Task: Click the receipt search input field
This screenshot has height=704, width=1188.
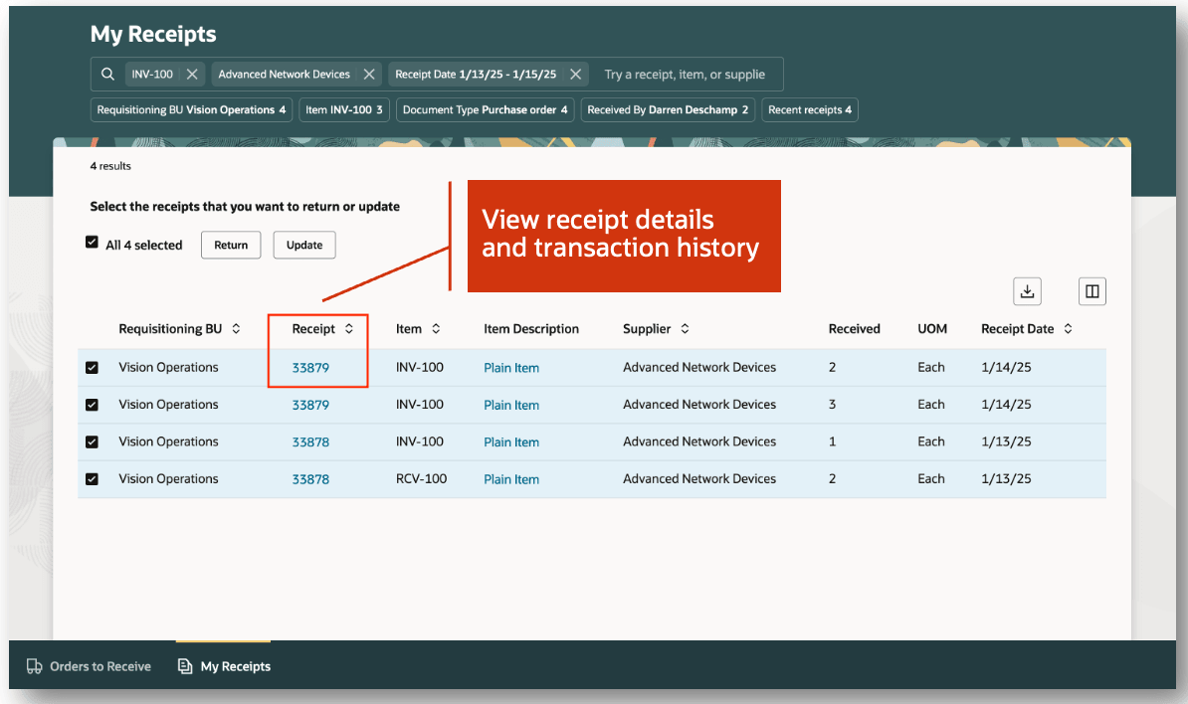Action: pos(687,75)
